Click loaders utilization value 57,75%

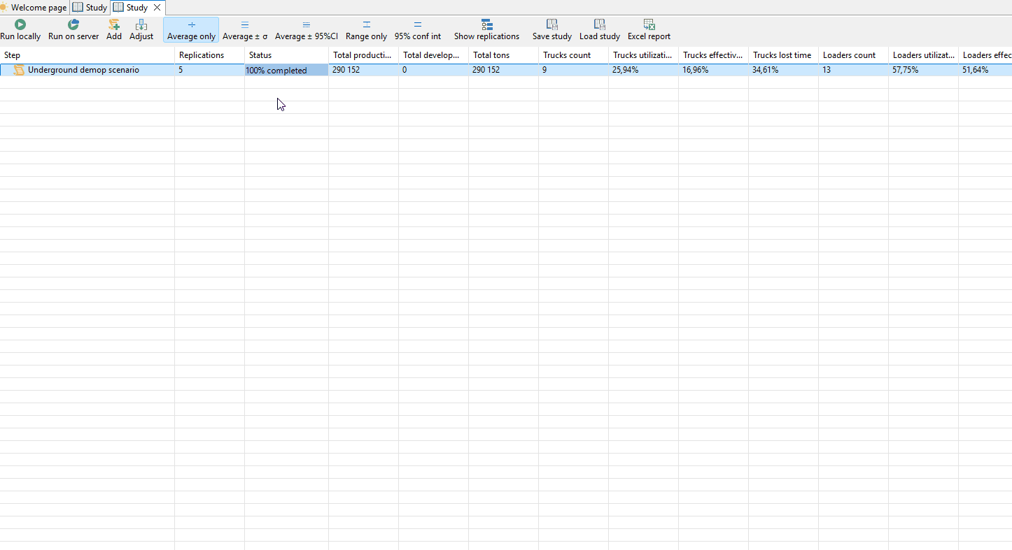(906, 70)
